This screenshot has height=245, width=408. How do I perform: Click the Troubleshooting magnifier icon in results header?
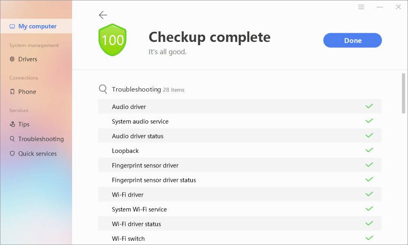(103, 90)
